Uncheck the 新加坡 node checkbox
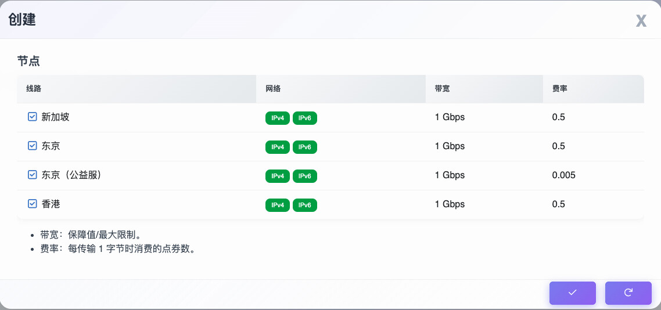661x310 pixels. (33, 117)
